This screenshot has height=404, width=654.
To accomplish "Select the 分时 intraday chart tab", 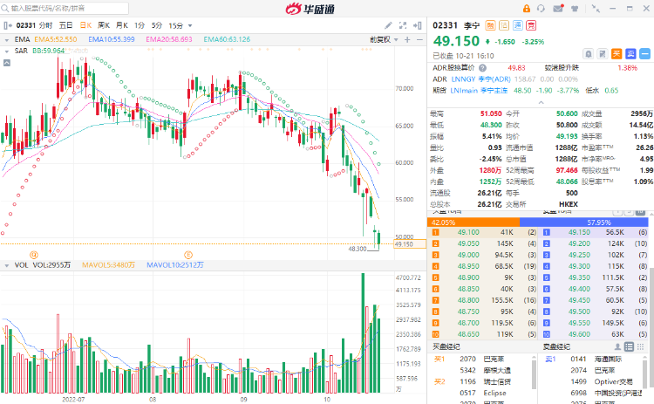I will 45,25.
